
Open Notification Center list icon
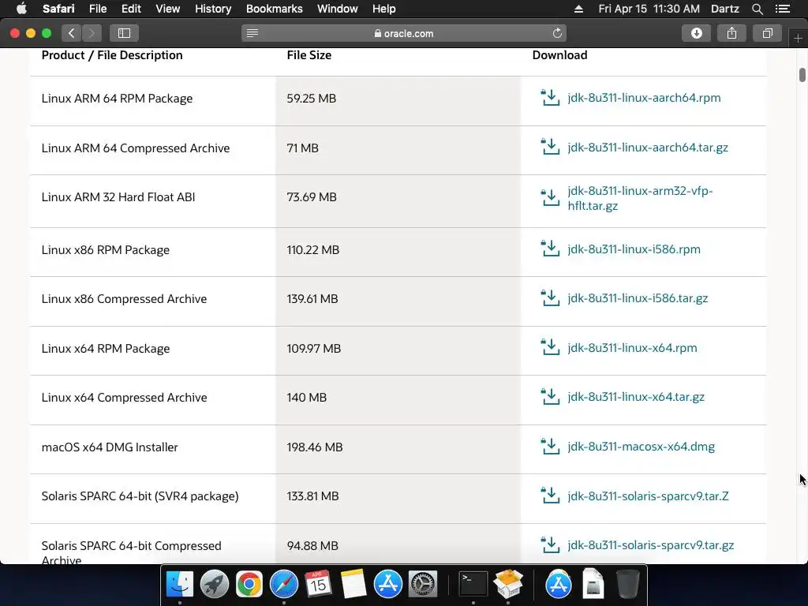[x=782, y=9]
